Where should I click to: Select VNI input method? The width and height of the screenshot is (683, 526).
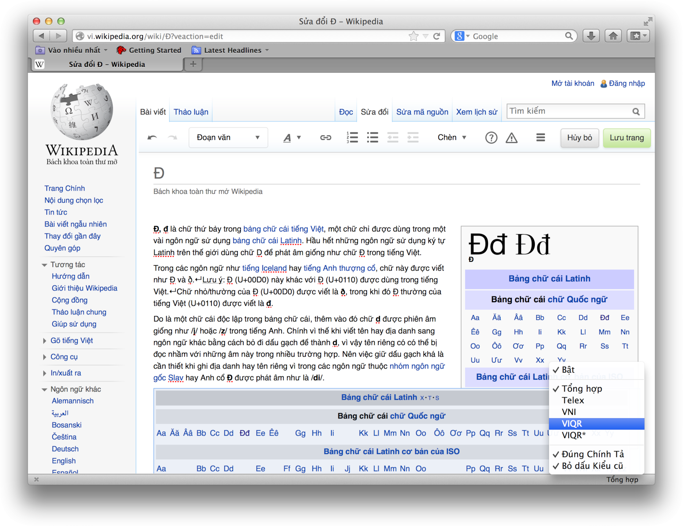coord(596,412)
